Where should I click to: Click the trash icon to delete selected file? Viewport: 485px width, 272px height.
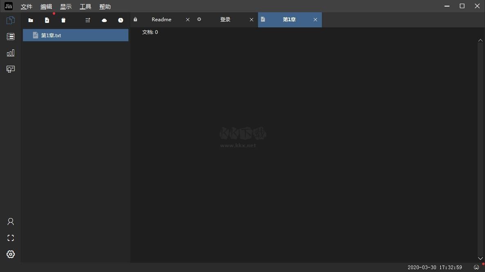(x=63, y=20)
